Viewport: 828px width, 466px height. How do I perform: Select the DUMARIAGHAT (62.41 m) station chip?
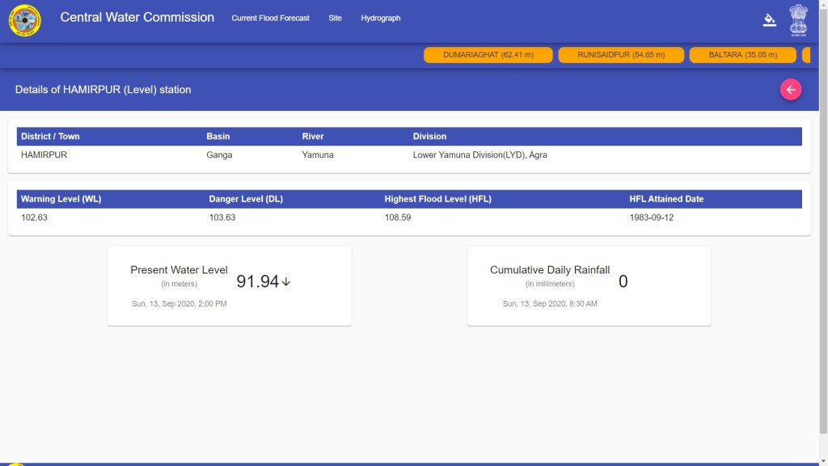[x=488, y=55]
